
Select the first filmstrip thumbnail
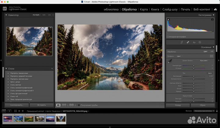8,119
